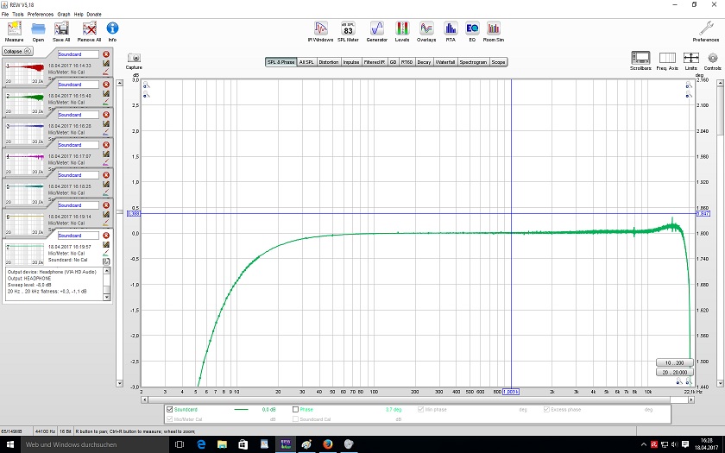Switch to the Waterfall tab

tap(444, 62)
